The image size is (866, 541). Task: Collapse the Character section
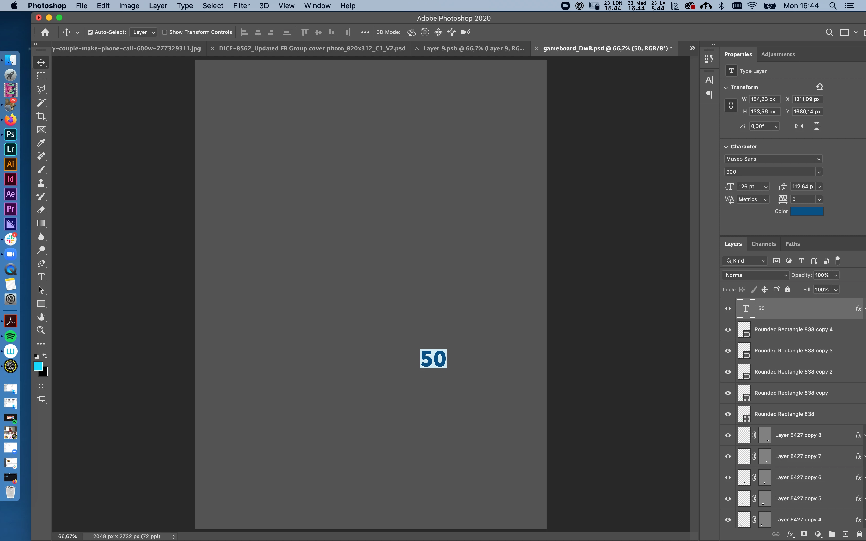click(726, 147)
